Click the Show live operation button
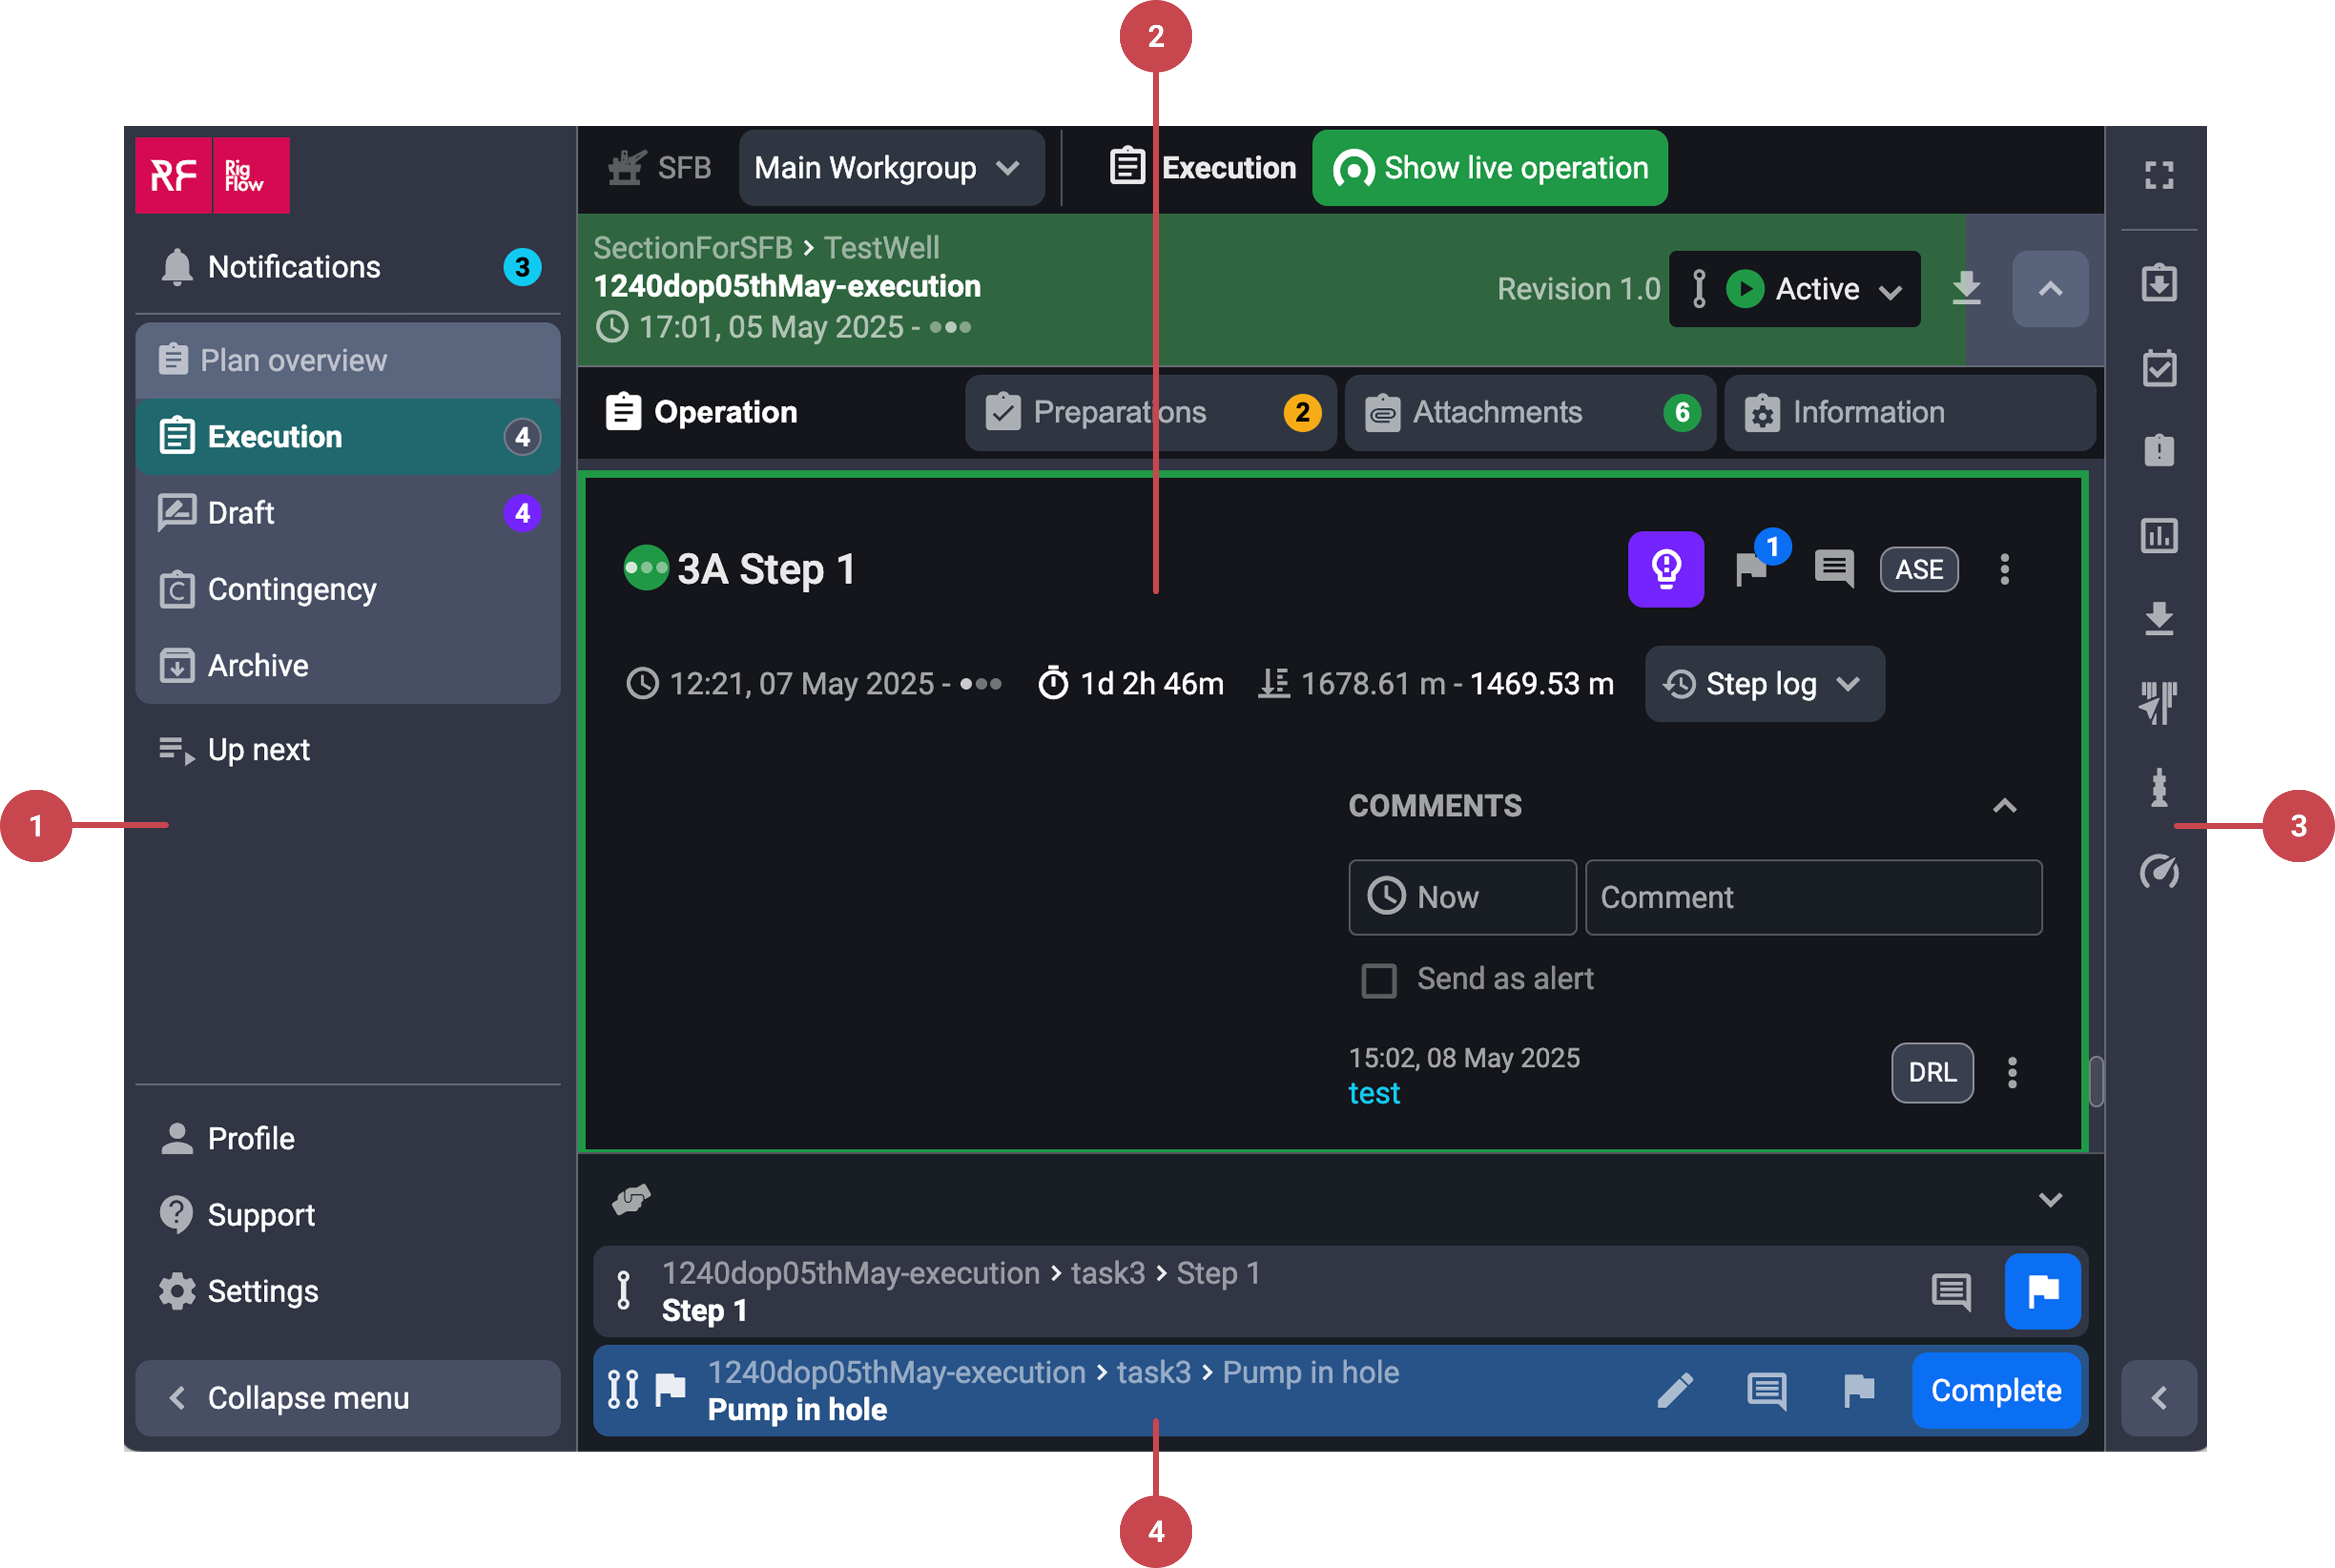This screenshot has width=2335, height=1568. coord(1489,168)
